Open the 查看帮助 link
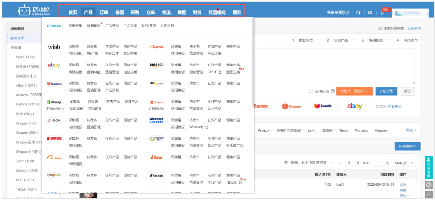This screenshot has height=201, width=435. tap(413, 28)
